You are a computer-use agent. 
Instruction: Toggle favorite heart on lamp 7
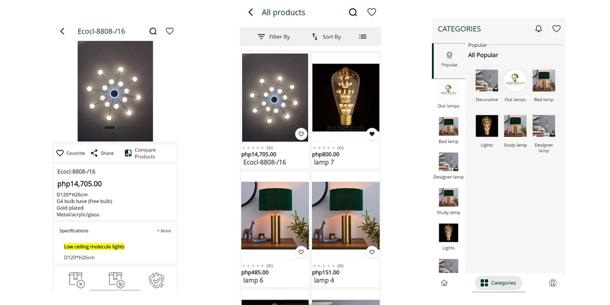371,134
